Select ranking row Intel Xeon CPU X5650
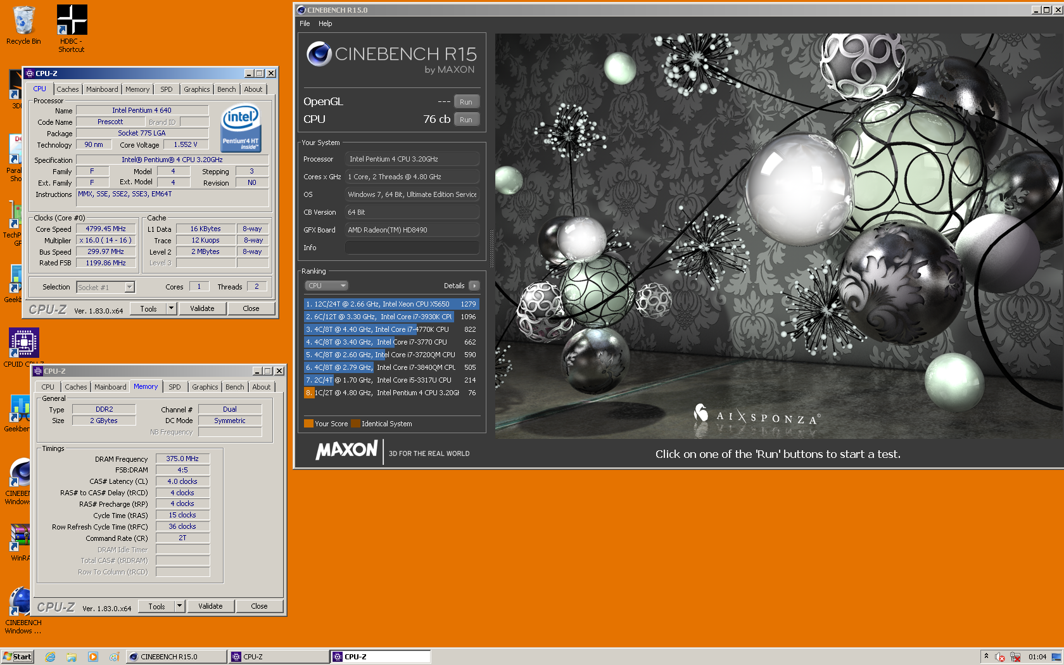1064x665 pixels. click(391, 304)
